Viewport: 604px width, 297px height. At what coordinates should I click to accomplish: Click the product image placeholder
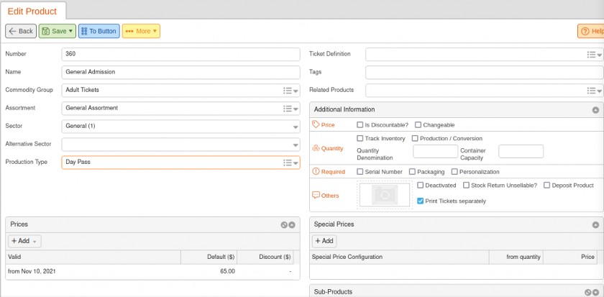point(385,195)
